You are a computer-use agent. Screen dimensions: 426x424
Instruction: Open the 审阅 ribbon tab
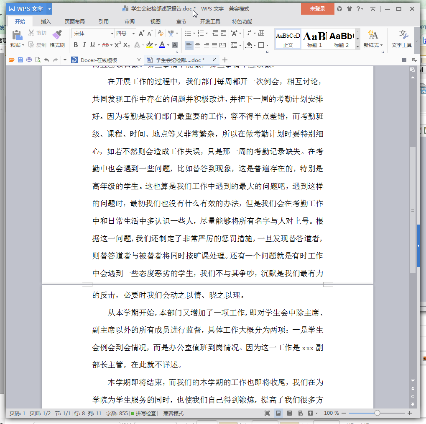click(130, 21)
